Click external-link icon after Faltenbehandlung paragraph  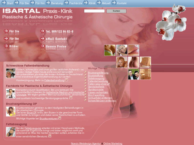[66, 80]
